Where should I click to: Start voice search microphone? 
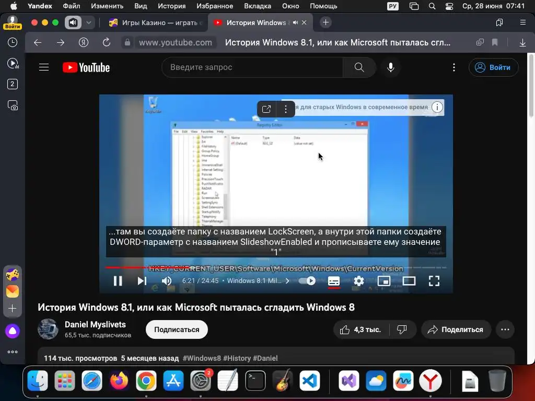391,67
